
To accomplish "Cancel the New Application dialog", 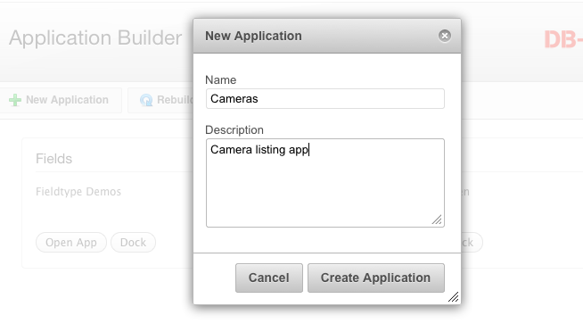I will pos(269,278).
